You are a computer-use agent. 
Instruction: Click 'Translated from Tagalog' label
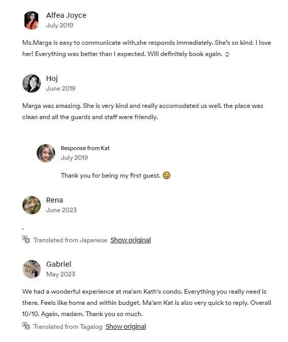(x=68, y=327)
